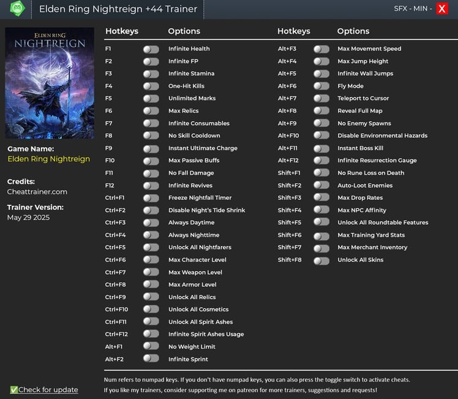Enable Max Passive Buffs switch
This screenshot has width=458, height=399.
pos(151,161)
